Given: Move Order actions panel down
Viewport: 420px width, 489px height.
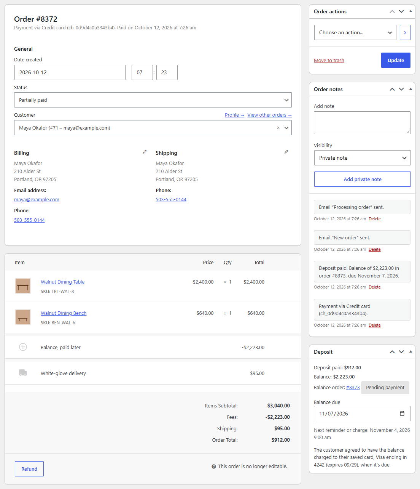Looking at the screenshot, I should (x=401, y=11).
